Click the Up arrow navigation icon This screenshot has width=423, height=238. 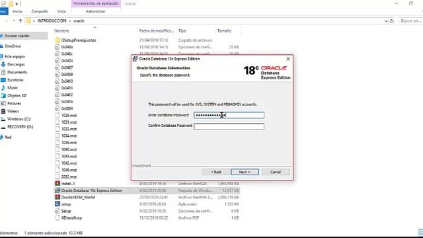[20, 20]
